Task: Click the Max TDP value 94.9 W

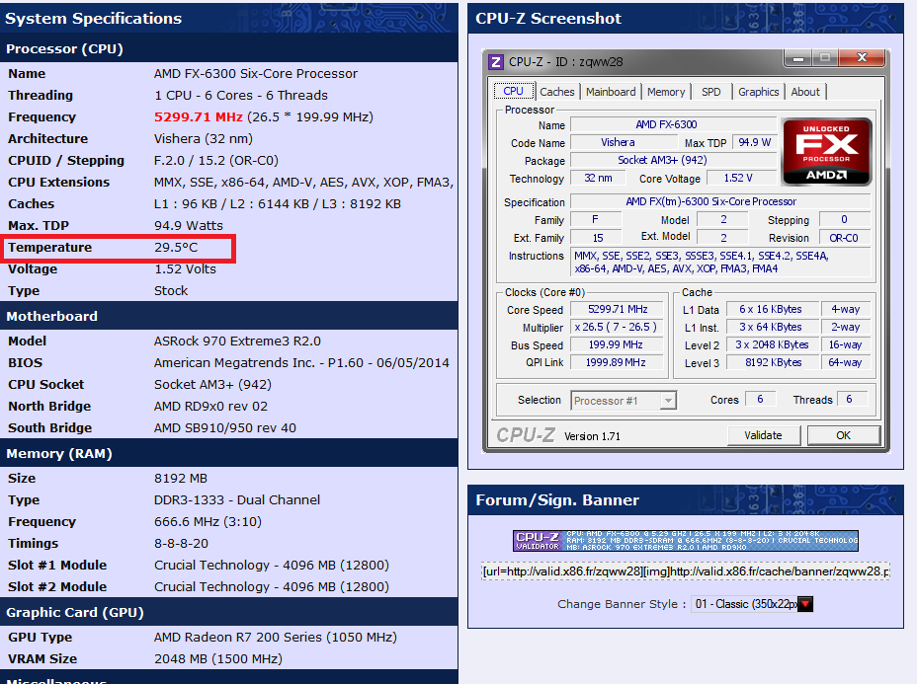Action: (754, 142)
